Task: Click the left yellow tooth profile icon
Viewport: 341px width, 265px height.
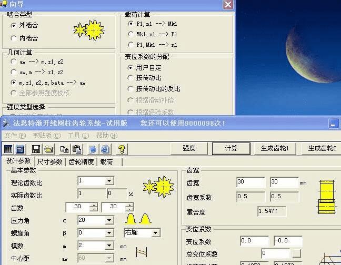Action: 131,219
